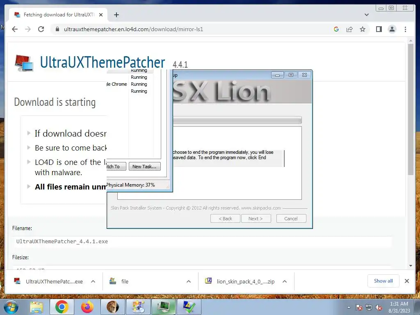Close the Fetching download for UltraUXTheme tab
This screenshot has width=420, height=315.
(101, 15)
